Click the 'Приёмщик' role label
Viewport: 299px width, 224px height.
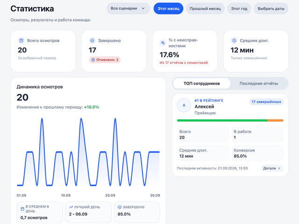[205, 113]
